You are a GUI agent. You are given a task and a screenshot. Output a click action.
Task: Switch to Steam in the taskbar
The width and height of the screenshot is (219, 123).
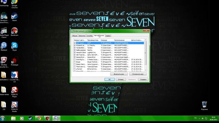pos(30,119)
